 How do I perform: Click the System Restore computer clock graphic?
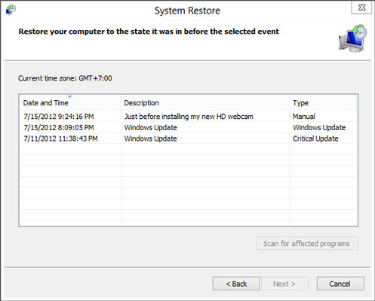pyautogui.click(x=352, y=38)
